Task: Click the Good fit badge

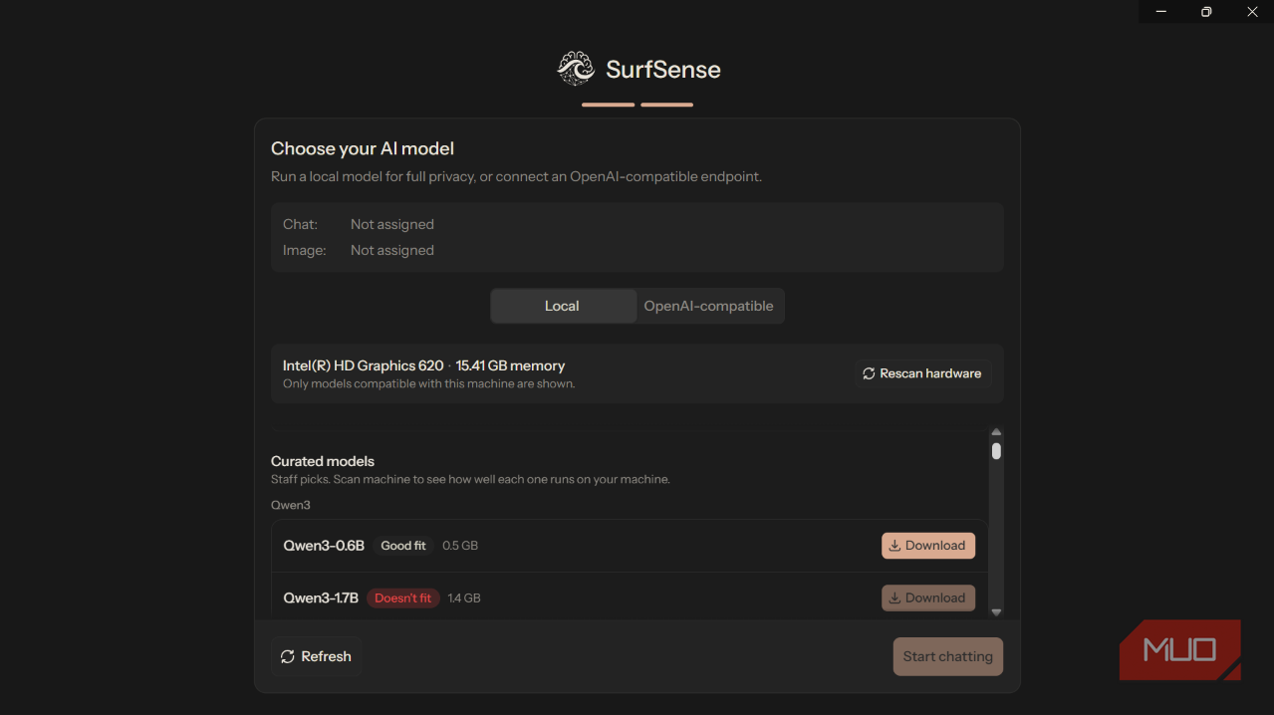Action: pyautogui.click(x=402, y=546)
